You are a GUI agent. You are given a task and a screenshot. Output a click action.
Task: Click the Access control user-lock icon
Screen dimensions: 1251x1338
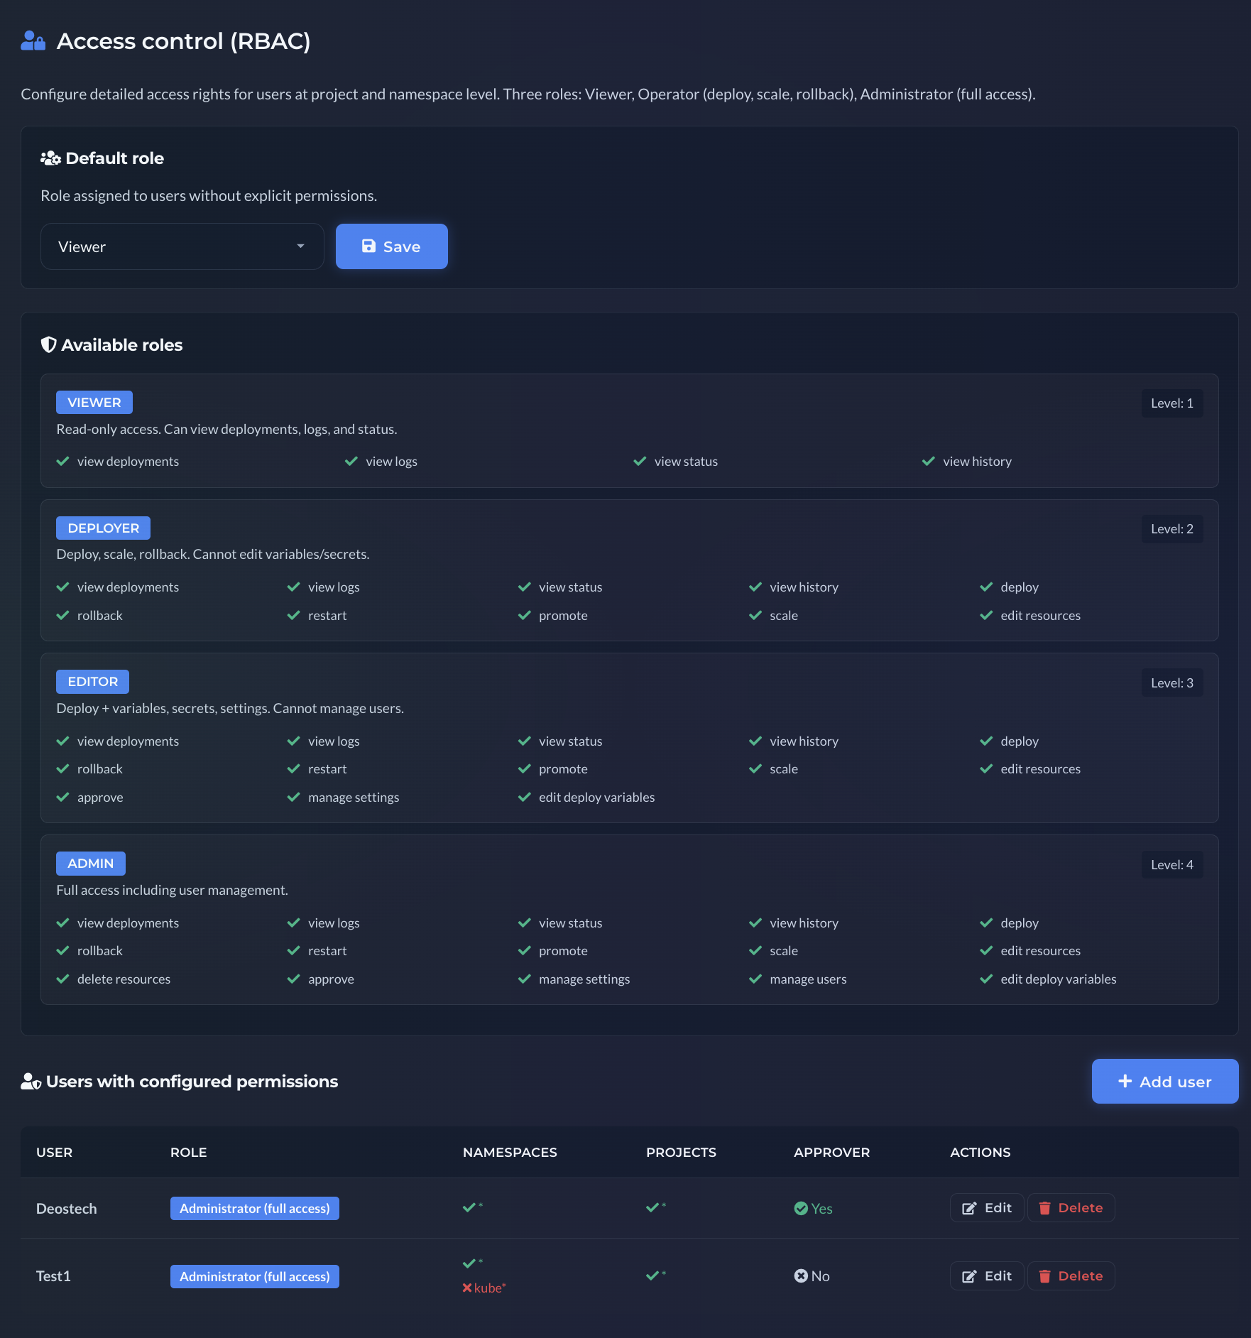[33, 41]
